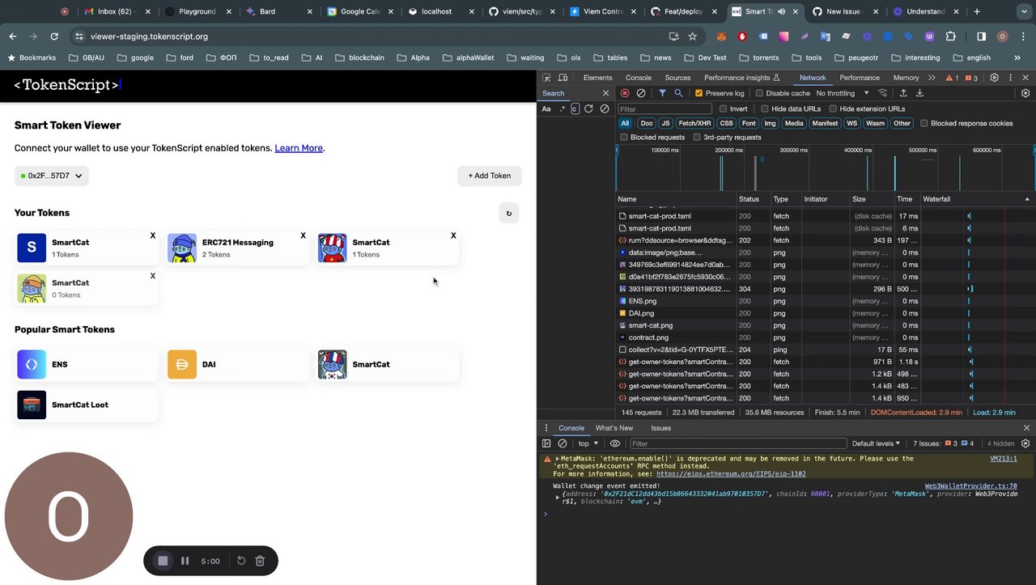Sort requests by the Waterfall column
The width and height of the screenshot is (1036, 585).
977,199
